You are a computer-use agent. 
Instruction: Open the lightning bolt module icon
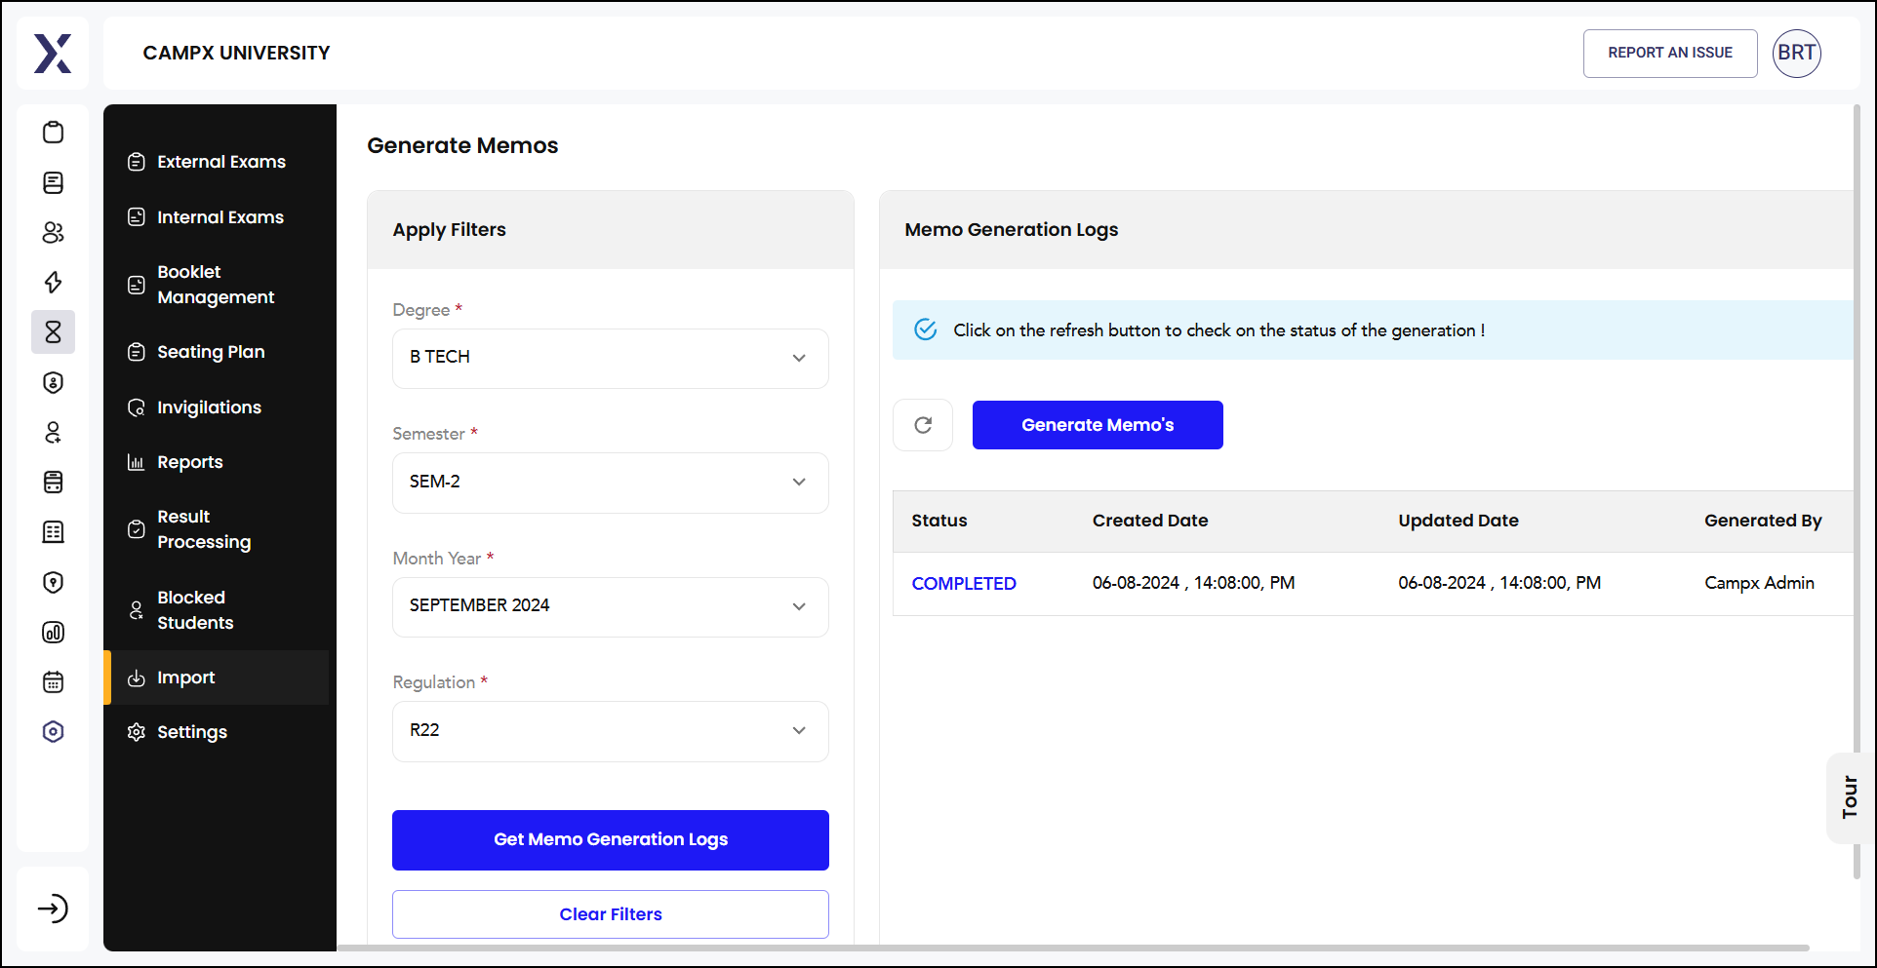[x=54, y=282]
